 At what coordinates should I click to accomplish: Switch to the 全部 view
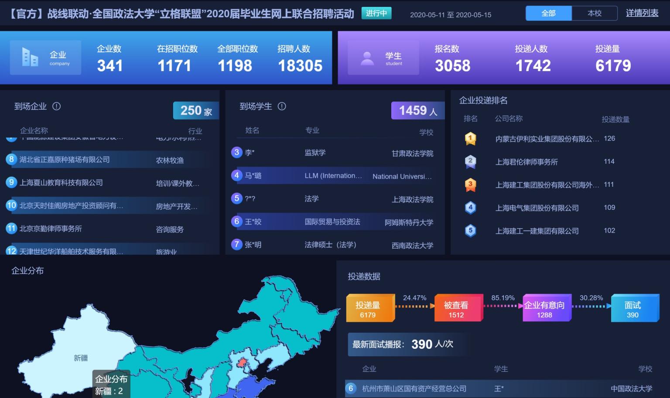click(548, 13)
